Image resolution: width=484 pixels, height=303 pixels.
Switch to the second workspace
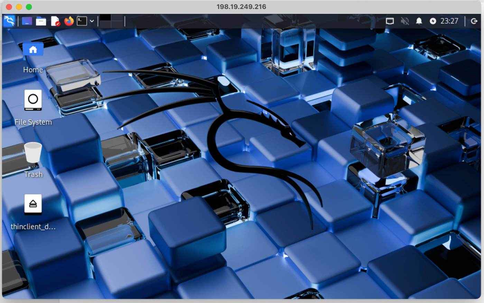coord(117,18)
